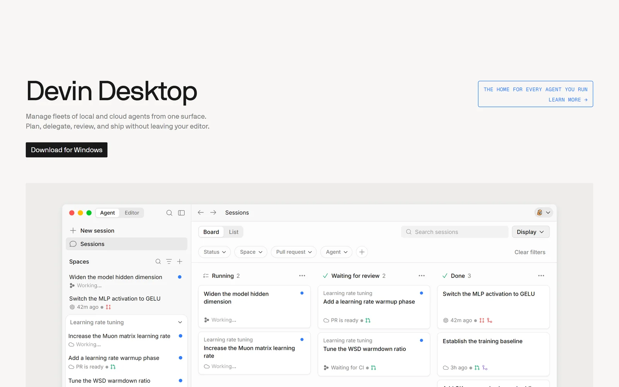This screenshot has width=619, height=387.
Task: Open the Pull request filter dropdown
Action: pos(294,252)
